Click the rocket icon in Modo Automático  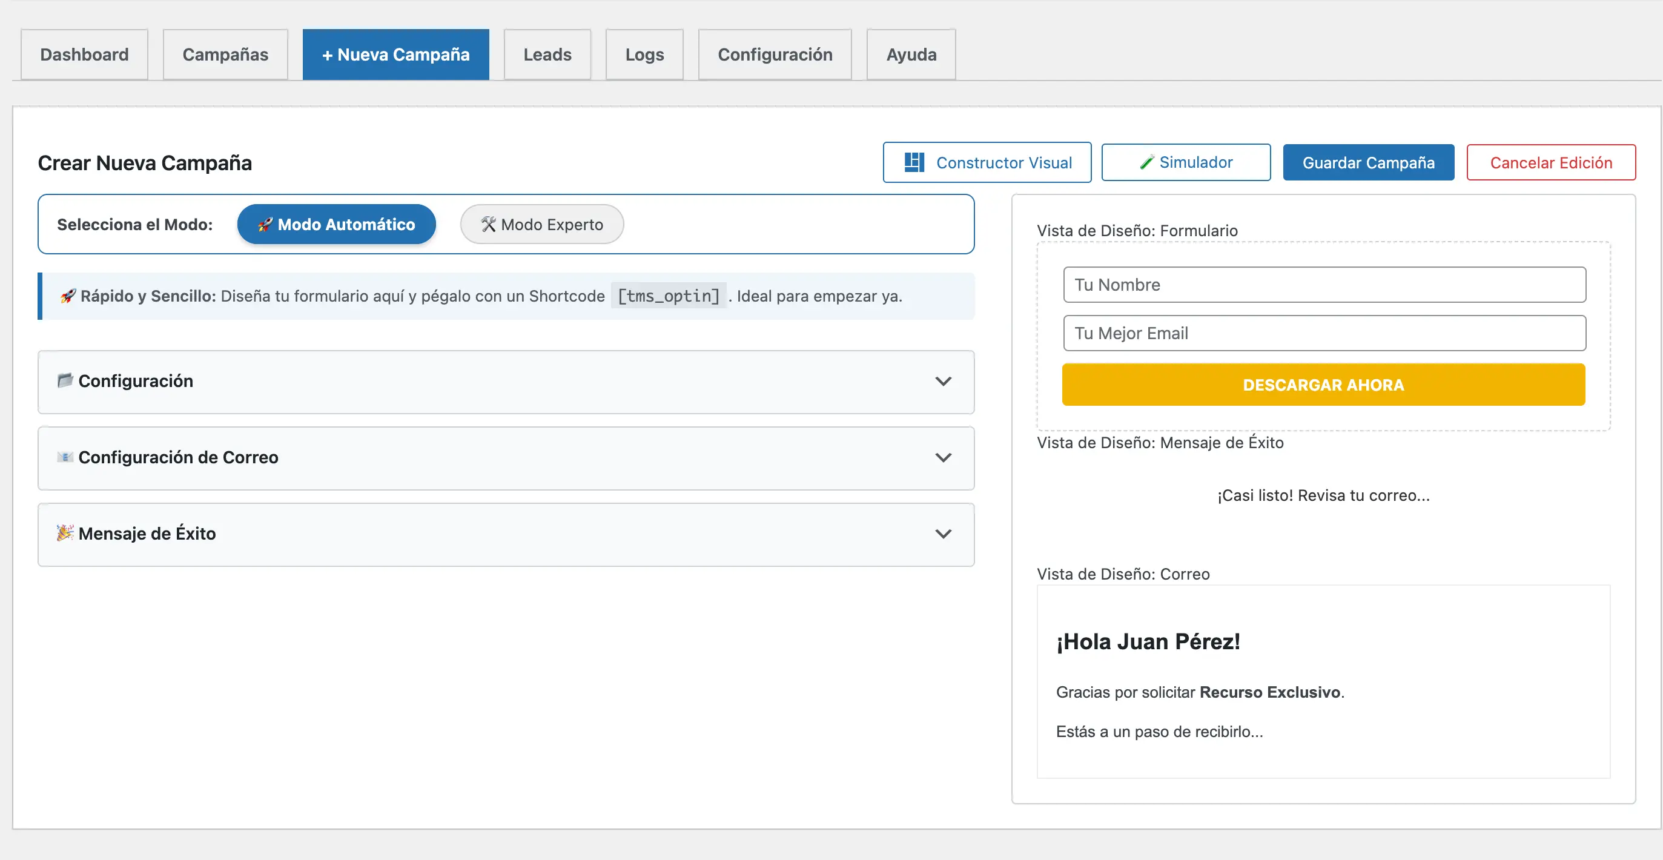[x=265, y=225]
